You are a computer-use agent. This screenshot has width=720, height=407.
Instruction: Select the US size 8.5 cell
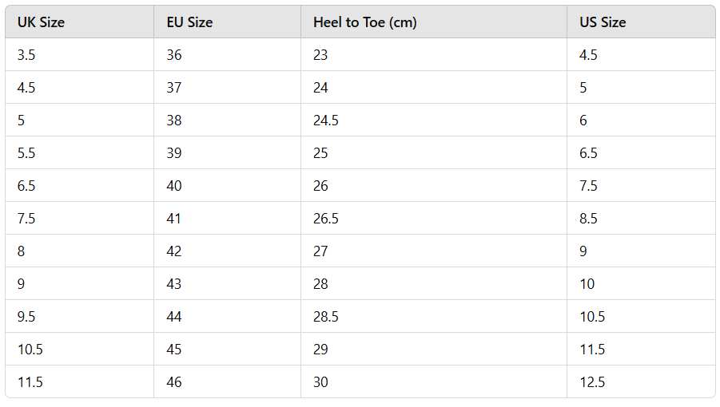(x=588, y=219)
